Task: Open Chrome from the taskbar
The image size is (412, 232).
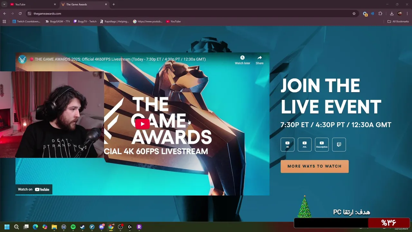Action: (x=111, y=227)
